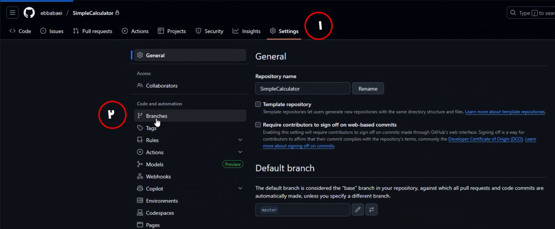
Task: Click the Rename button
Action: [368, 89]
